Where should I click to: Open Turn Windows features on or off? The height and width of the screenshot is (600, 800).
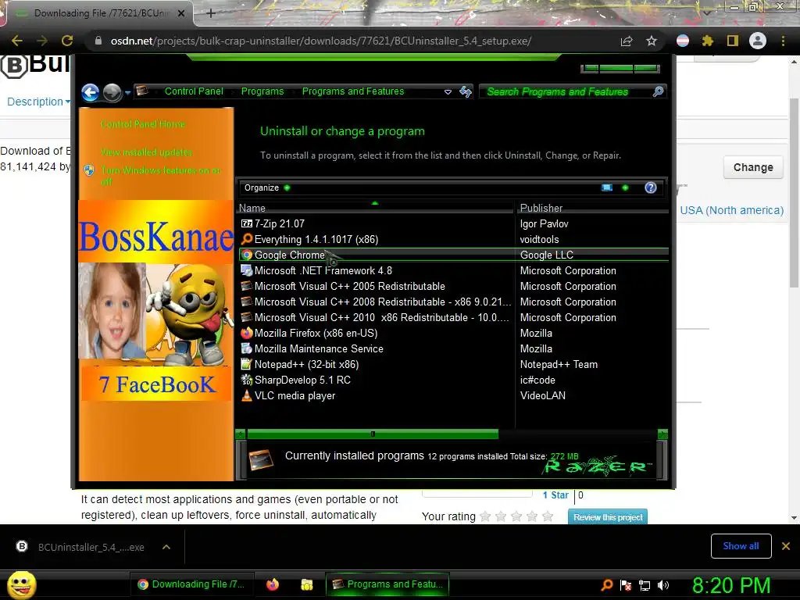click(x=160, y=176)
